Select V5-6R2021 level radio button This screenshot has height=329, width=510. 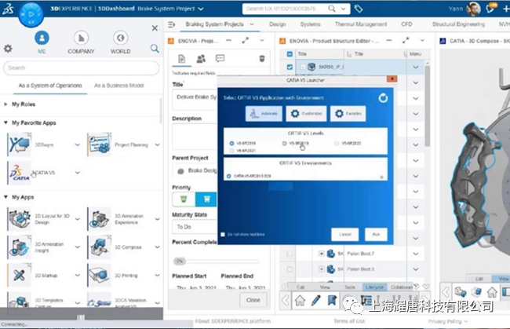[231, 151]
